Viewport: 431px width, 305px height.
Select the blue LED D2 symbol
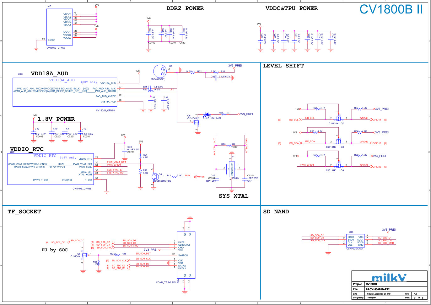pos(207,115)
